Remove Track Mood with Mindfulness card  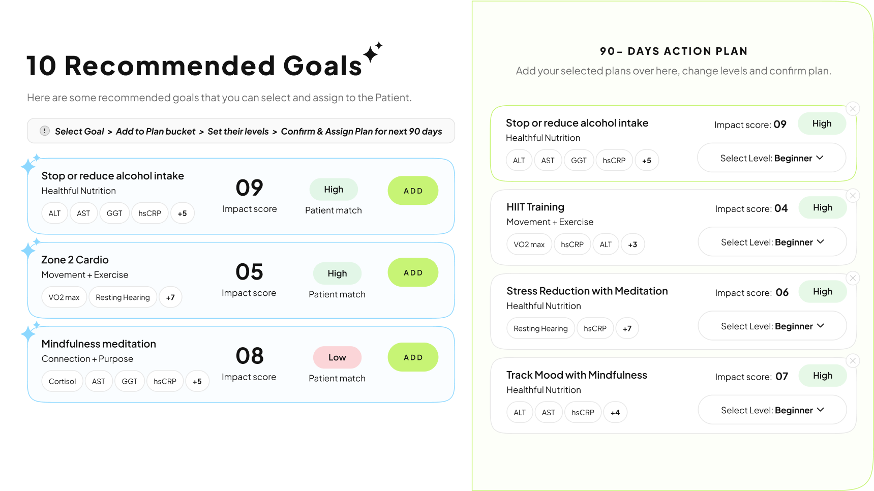[853, 361]
